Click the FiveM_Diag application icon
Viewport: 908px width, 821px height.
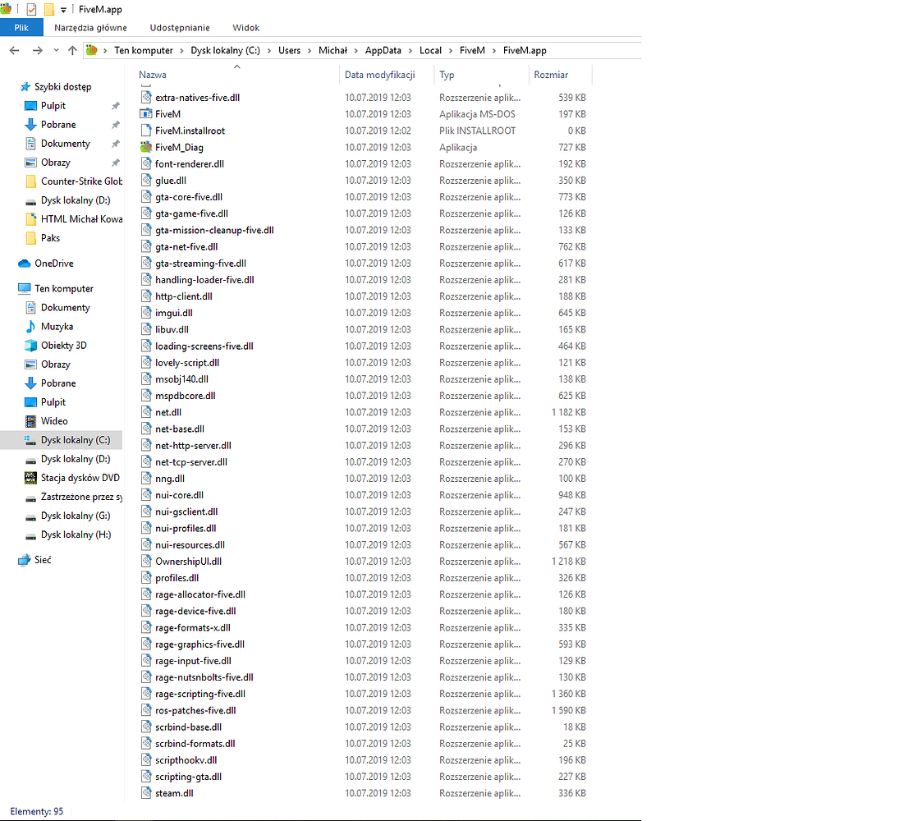(x=146, y=147)
